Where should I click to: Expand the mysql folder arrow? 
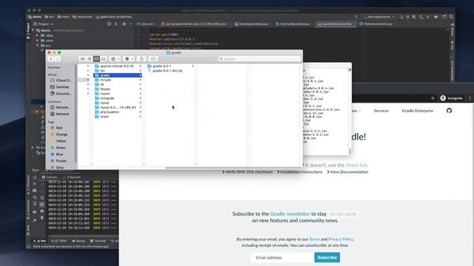[140, 103]
